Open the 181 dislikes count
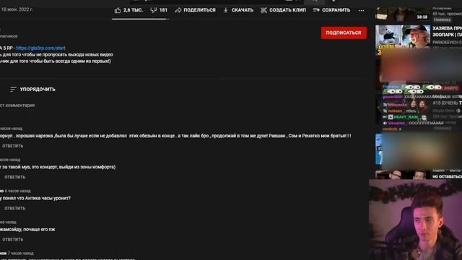 [163, 10]
